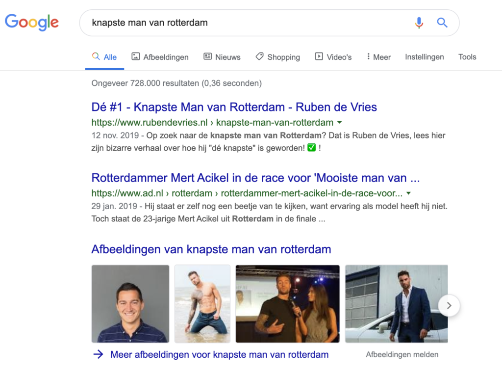Open Instellingen
Viewport: 502px width, 373px height.
tap(424, 57)
